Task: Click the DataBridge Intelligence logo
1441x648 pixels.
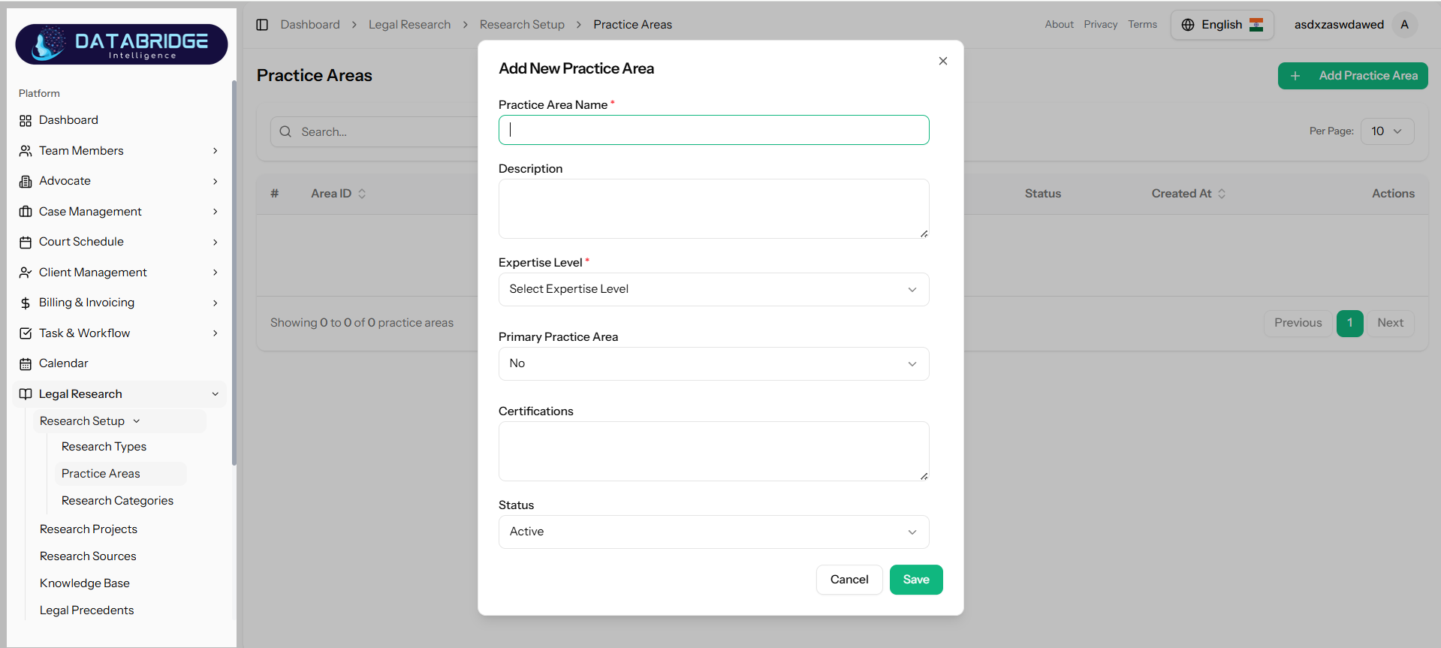Action: click(x=122, y=44)
